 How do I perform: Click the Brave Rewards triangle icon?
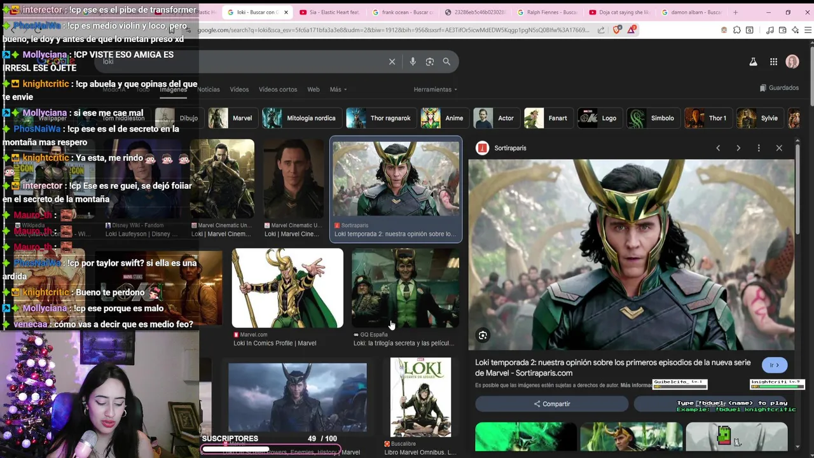click(x=631, y=30)
